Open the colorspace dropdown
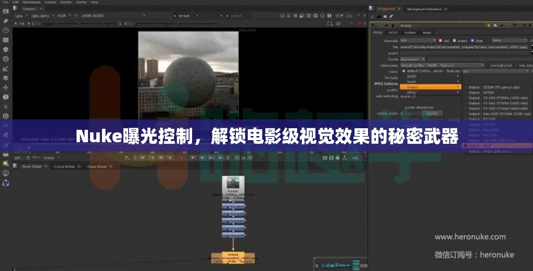The height and width of the screenshot is (271, 533). point(442,65)
